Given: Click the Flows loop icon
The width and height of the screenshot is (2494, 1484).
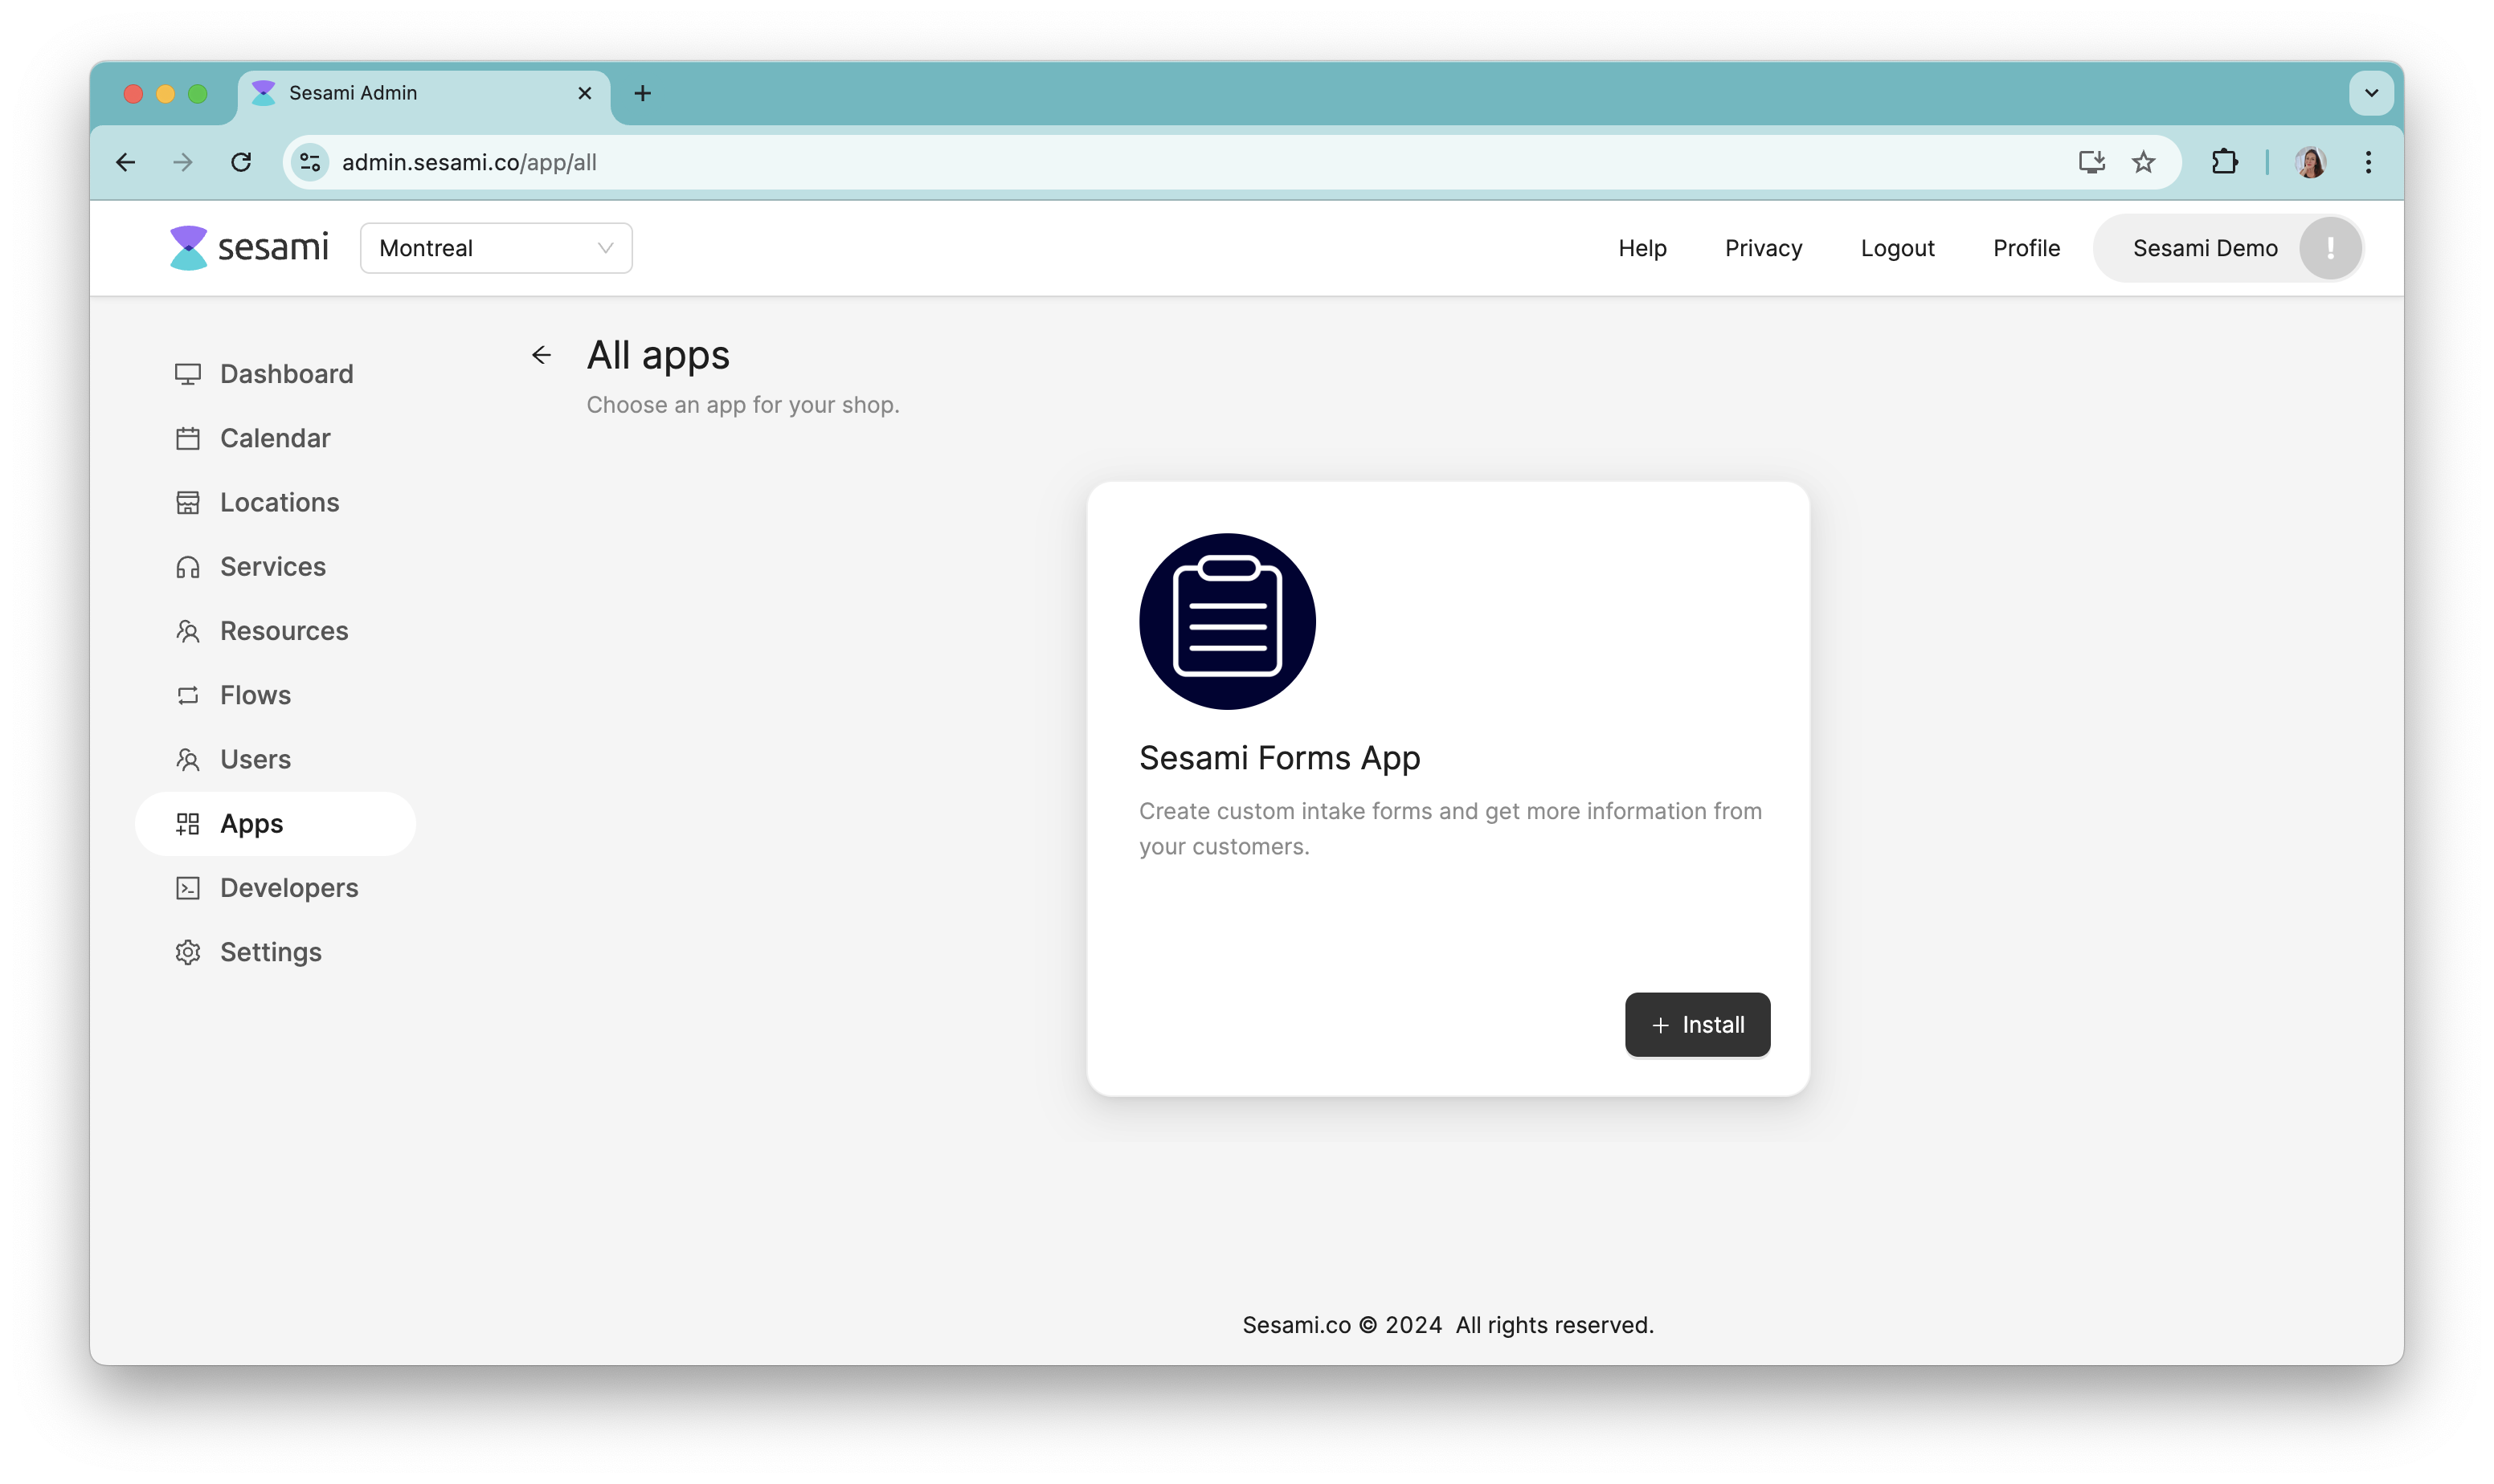Looking at the screenshot, I should (187, 695).
